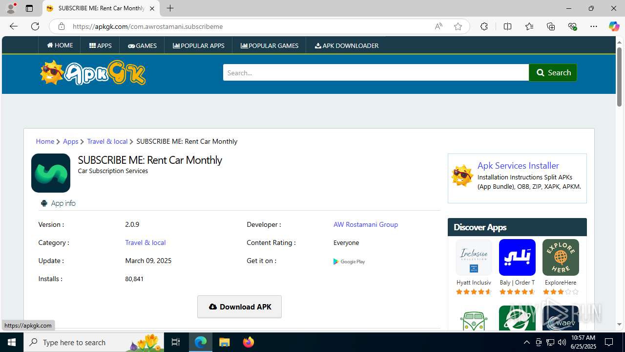Click the Discover Apps heading
The image size is (625, 352).
click(x=480, y=227)
